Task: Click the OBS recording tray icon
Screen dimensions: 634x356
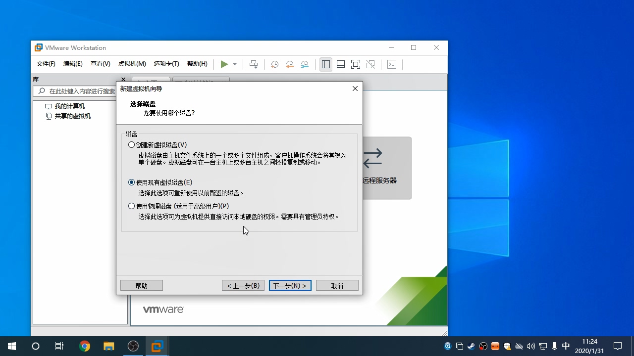Action: click(483, 346)
